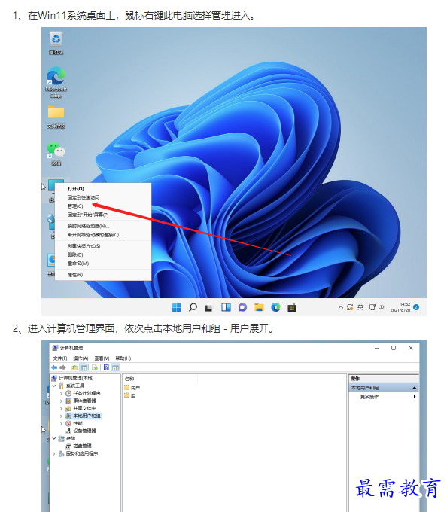Open File Explorer from the taskbar
This screenshot has height=512, width=447.
(x=259, y=307)
